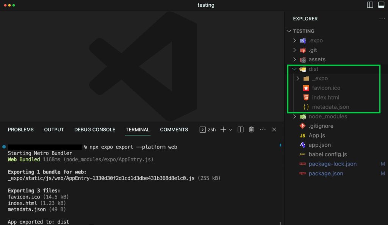Select the TERMINAL tab
Image resolution: width=388 pixels, height=225 pixels.
(x=138, y=130)
